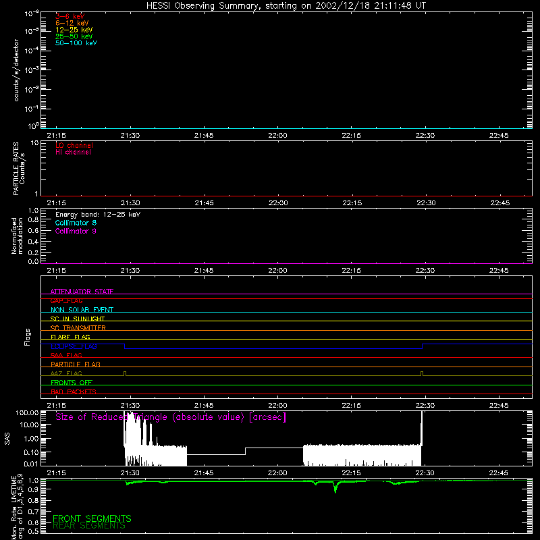Click the Flags axis label
This screenshot has width=540, height=540.
point(27,337)
